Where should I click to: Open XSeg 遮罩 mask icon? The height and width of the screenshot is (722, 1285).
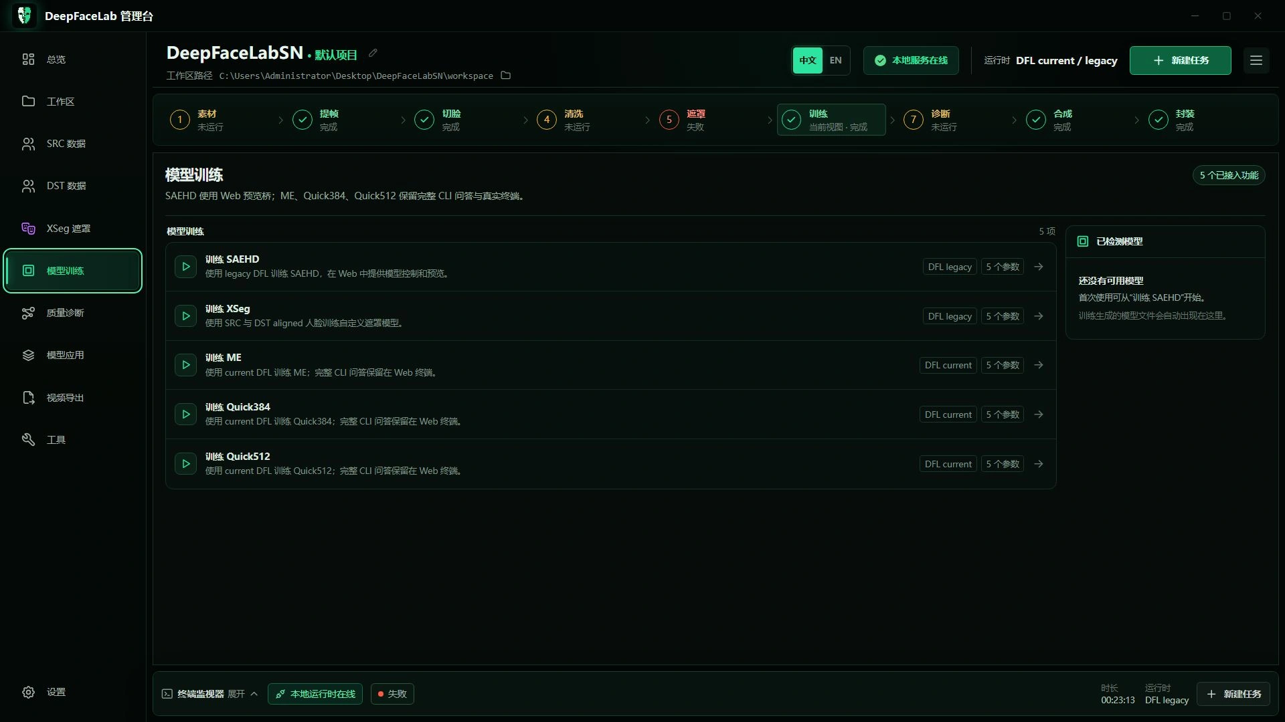tap(28, 229)
